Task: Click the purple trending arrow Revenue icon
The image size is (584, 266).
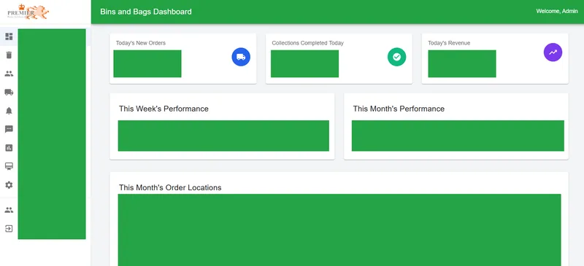Action: (553, 52)
